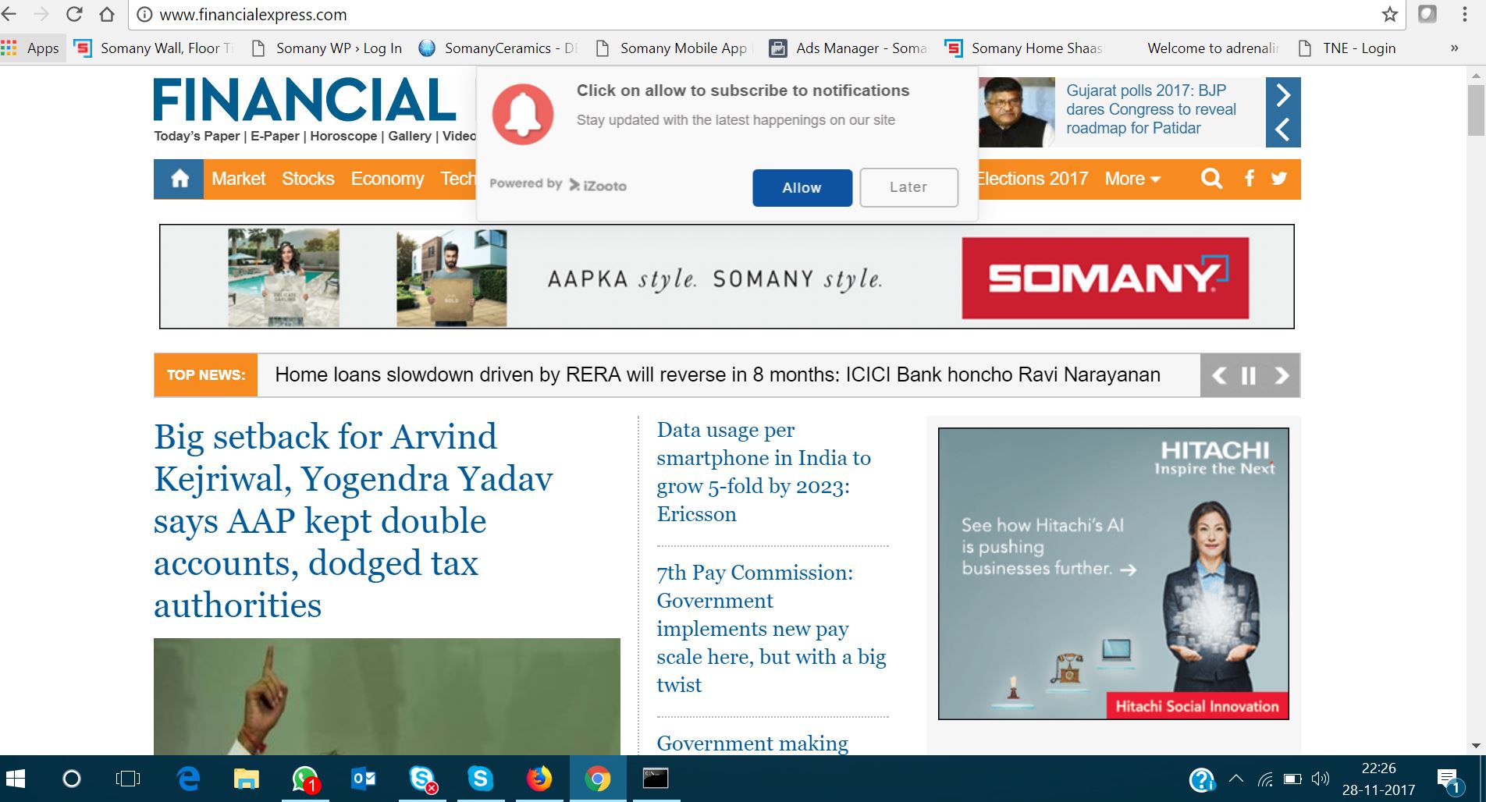Open the Horoscope link
The width and height of the screenshot is (1486, 802).
[343, 136]
